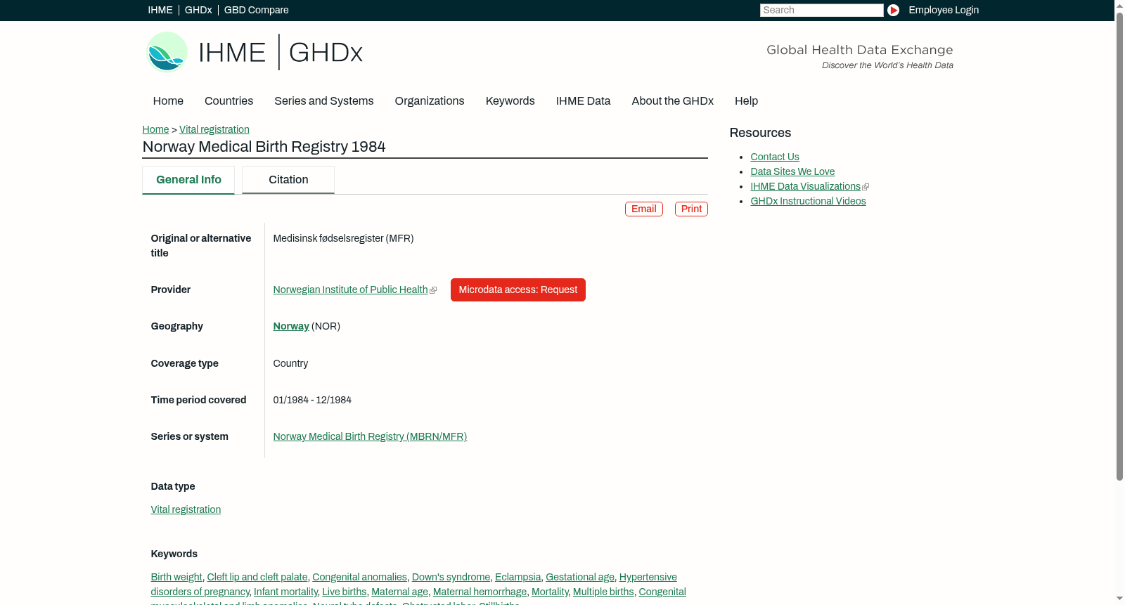The height and width of the screenshot is (605, 1125).
Task: Click external link icon after Norwegian Institute
Action: click(x=433, y=290)
